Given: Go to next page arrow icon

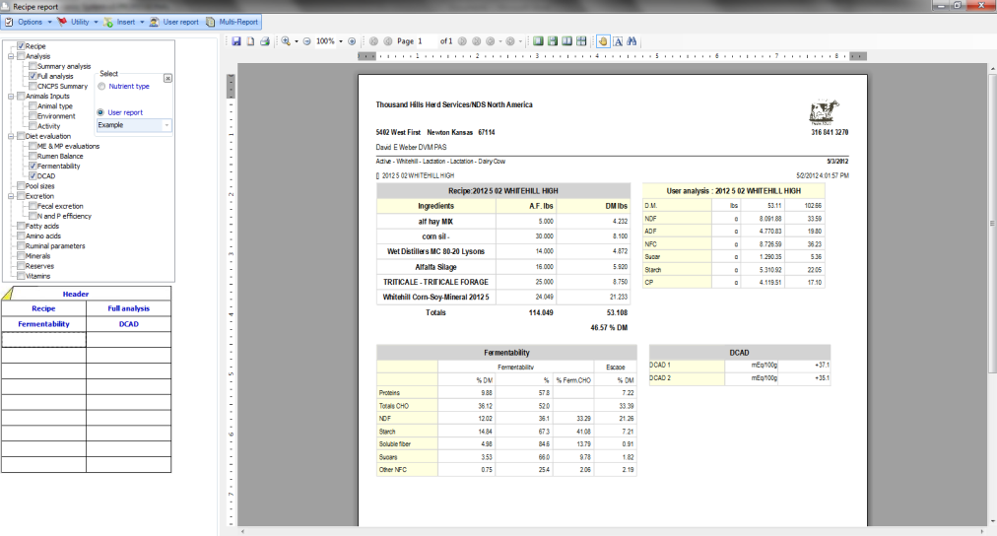Looking at the screenshot, I should coord(462,41).
